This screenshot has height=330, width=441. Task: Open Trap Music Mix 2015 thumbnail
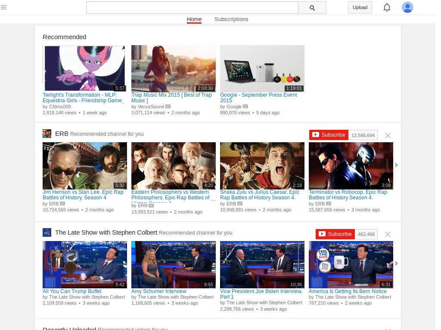pyautogui.click(x=174, y=68)
